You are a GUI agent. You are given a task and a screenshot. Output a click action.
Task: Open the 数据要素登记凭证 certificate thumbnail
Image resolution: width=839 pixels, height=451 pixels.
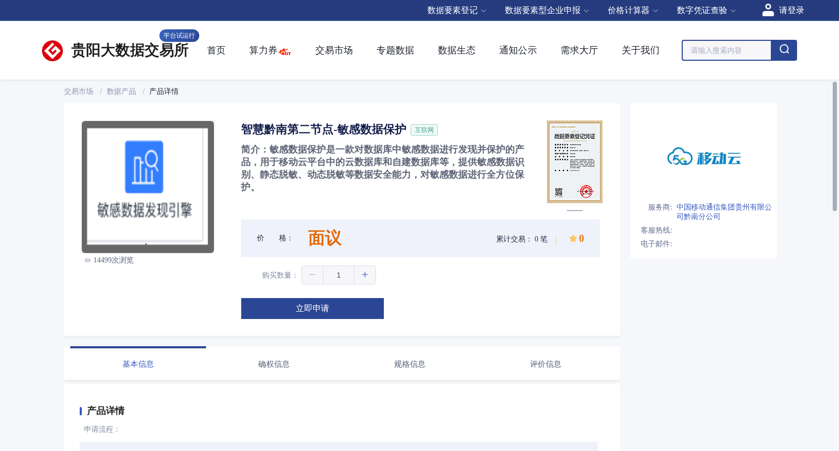pos(575,162)
